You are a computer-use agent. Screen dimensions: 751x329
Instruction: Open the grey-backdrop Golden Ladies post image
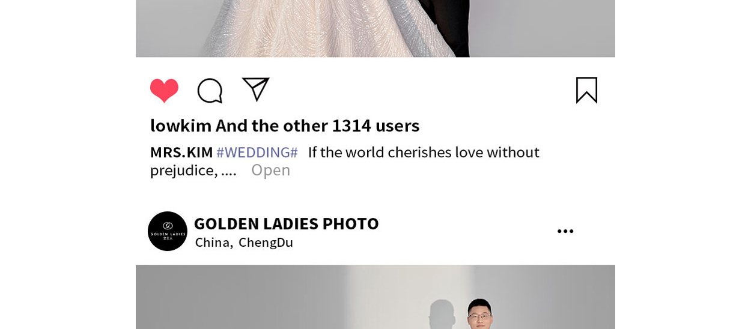coord(375,297)
